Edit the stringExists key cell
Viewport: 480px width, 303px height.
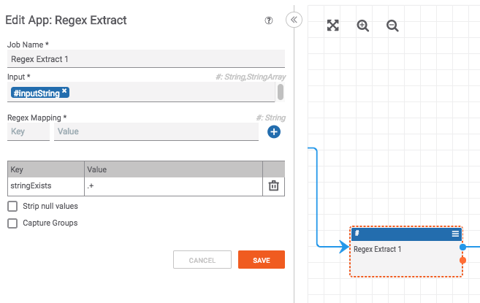coord(45,185)
